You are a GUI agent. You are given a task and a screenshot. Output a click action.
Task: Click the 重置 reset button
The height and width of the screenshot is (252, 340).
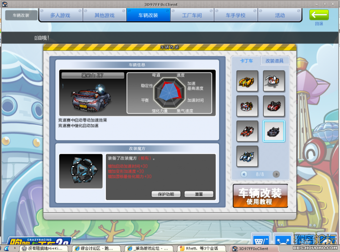click(x=199, y=194)
